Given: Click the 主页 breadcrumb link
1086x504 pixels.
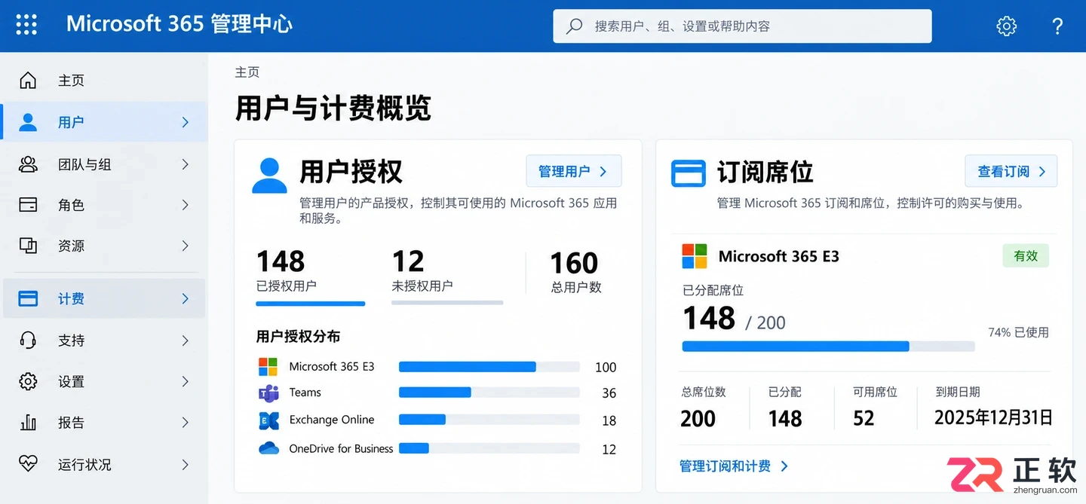Looking at the screenshot, I should pos(247,72).
